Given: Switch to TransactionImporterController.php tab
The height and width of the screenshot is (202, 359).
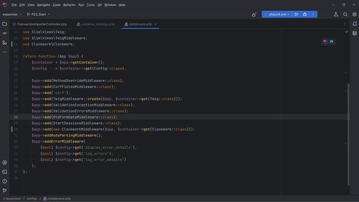Looking at the screenshot, I should (40, 24).
